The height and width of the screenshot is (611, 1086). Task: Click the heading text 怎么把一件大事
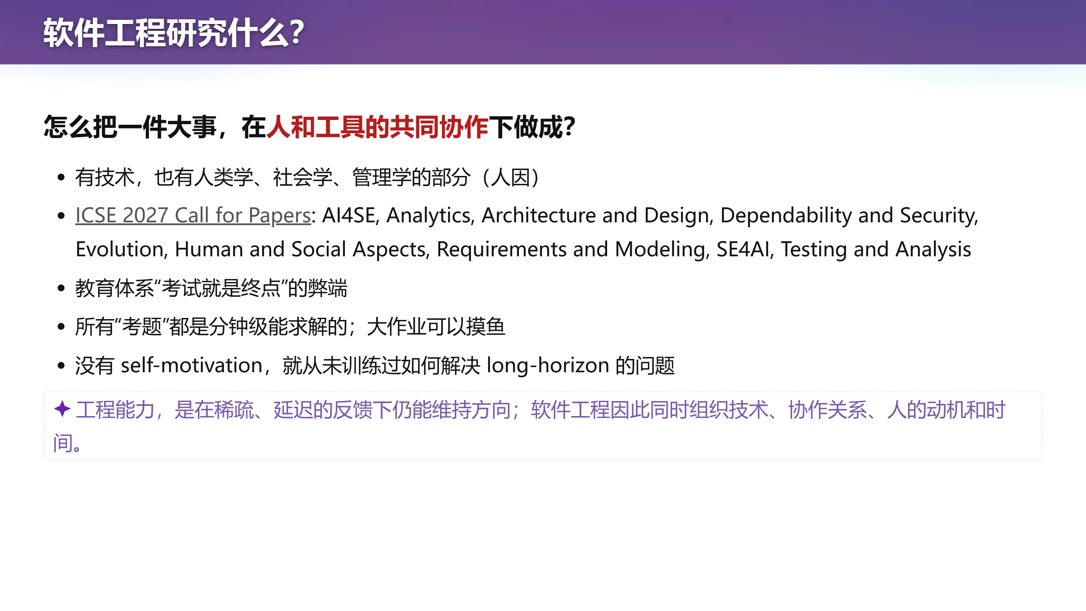[130, 126]
